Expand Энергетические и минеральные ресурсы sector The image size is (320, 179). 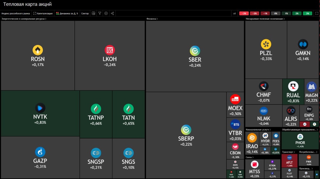[x=24, y=19]
